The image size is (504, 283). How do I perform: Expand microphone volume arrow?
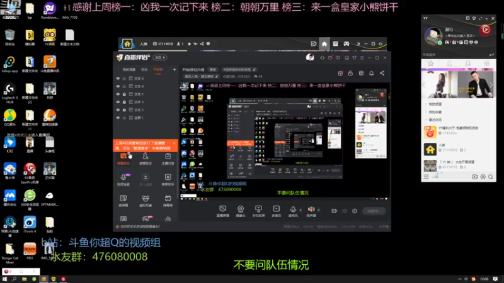(301, 210)
